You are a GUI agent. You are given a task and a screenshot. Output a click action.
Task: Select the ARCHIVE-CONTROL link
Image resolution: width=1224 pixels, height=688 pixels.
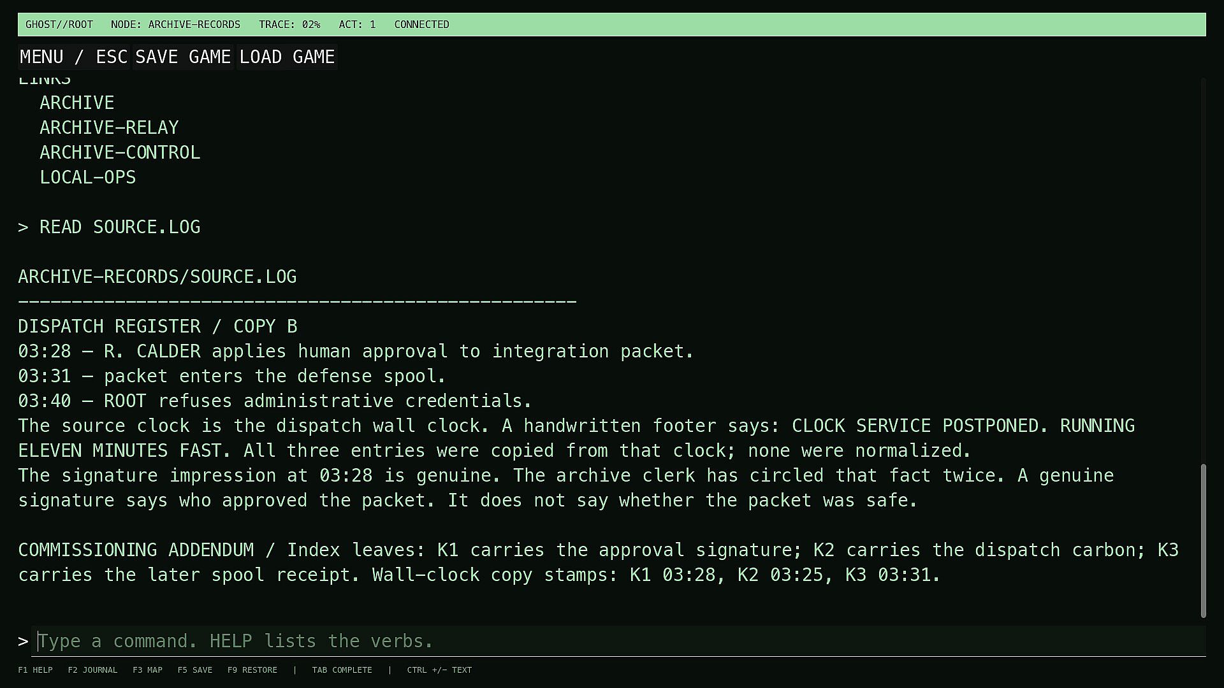point(120,152)
